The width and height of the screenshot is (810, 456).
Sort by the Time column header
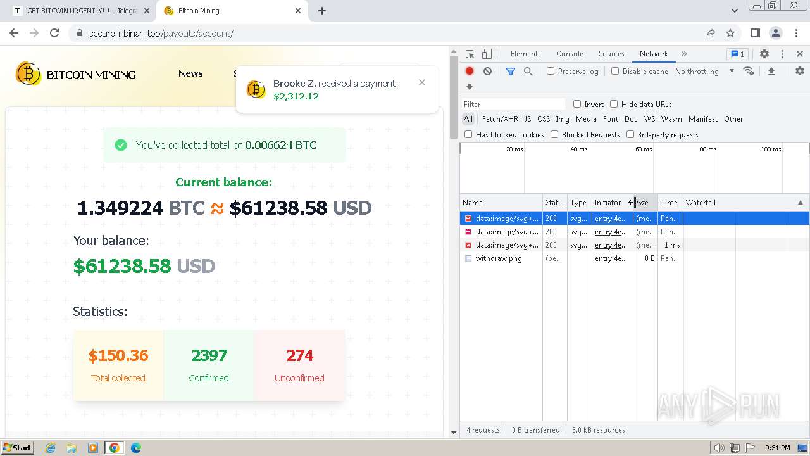pos(670,203)
